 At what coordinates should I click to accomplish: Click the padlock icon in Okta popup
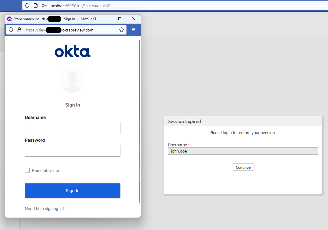coord(19,30)
